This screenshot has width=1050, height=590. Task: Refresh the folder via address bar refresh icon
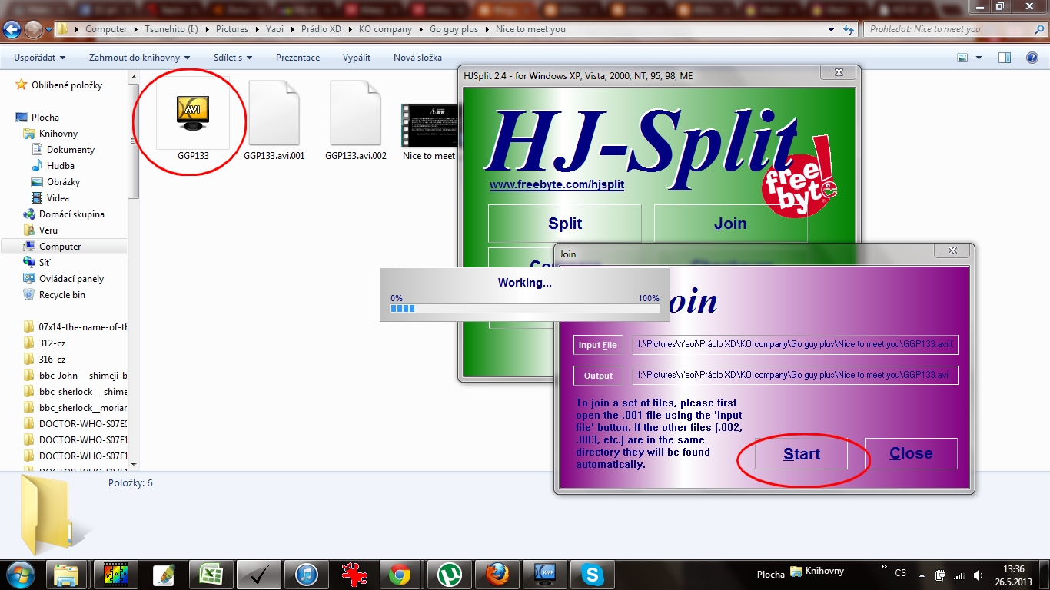pos(849,29)
